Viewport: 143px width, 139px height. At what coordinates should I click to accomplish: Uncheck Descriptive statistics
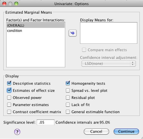9,83
